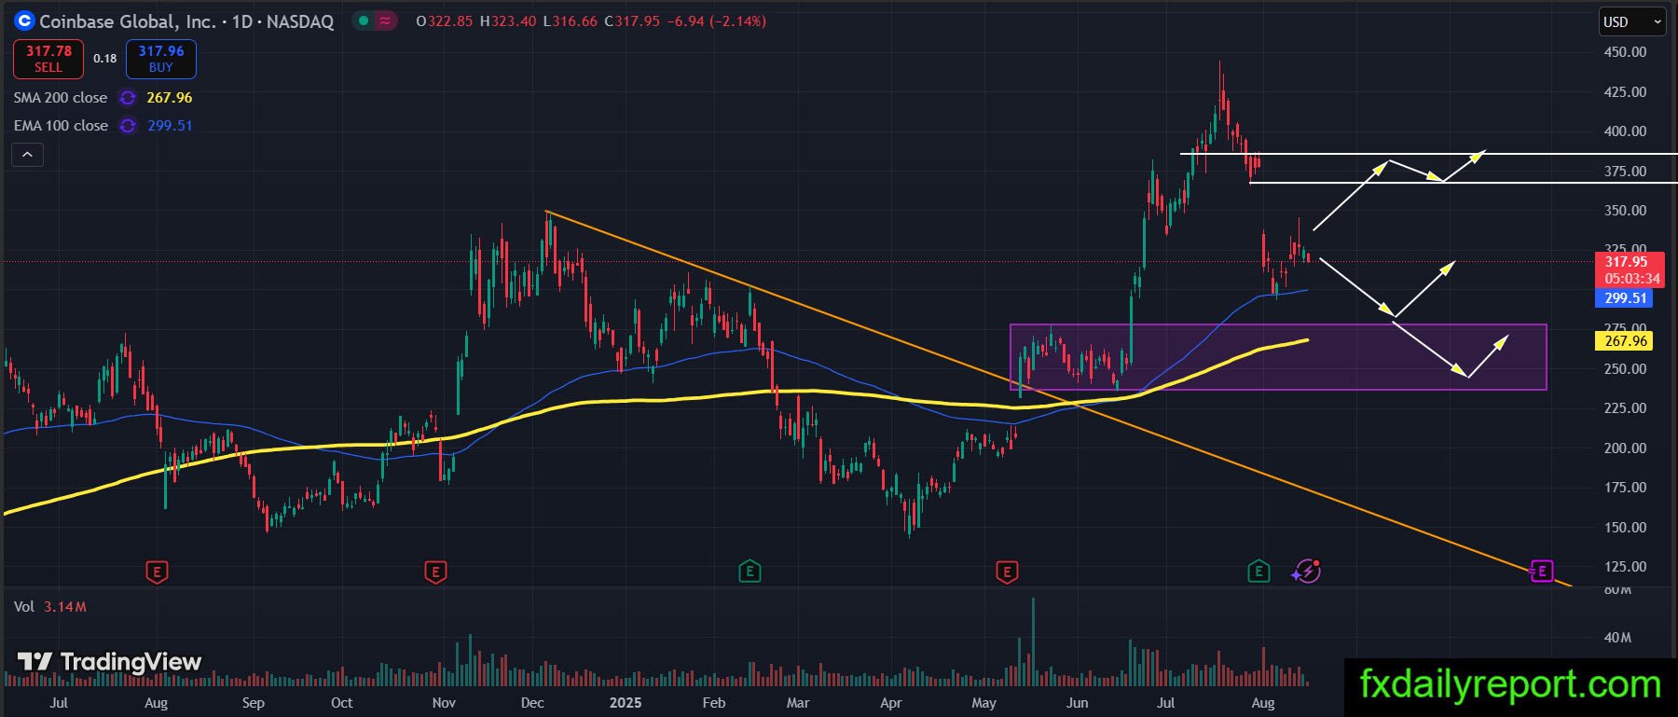Screen dimensions: 1678x717
Task: Select the EMA 100 close indicator legend
Action: (61, 126)
